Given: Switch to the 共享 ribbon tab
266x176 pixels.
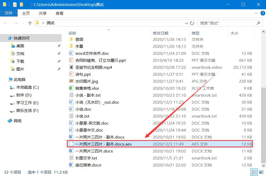Looking at the screenshot, I should 42,13.
